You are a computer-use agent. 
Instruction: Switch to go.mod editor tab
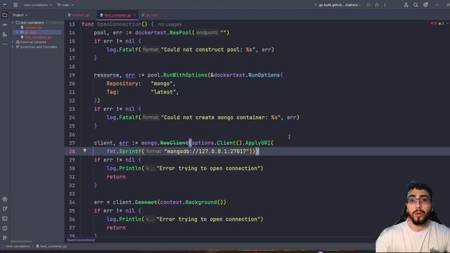pyautogui.click(x=150, y=15)
